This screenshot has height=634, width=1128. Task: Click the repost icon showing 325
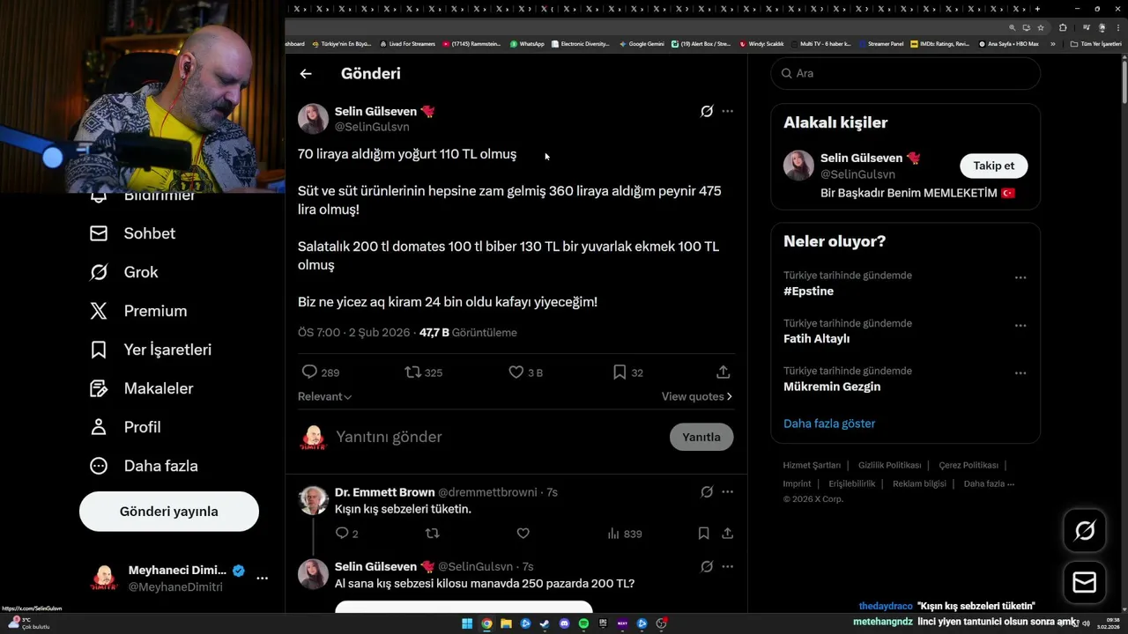(x=412, y=372)
